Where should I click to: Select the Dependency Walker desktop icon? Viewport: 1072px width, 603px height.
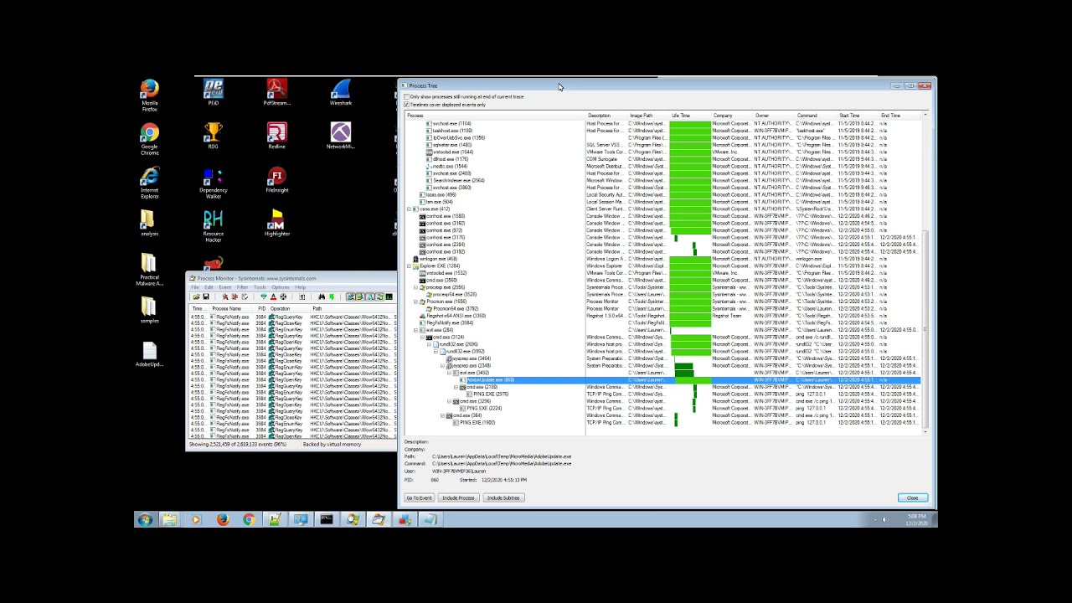pos(214,183)
